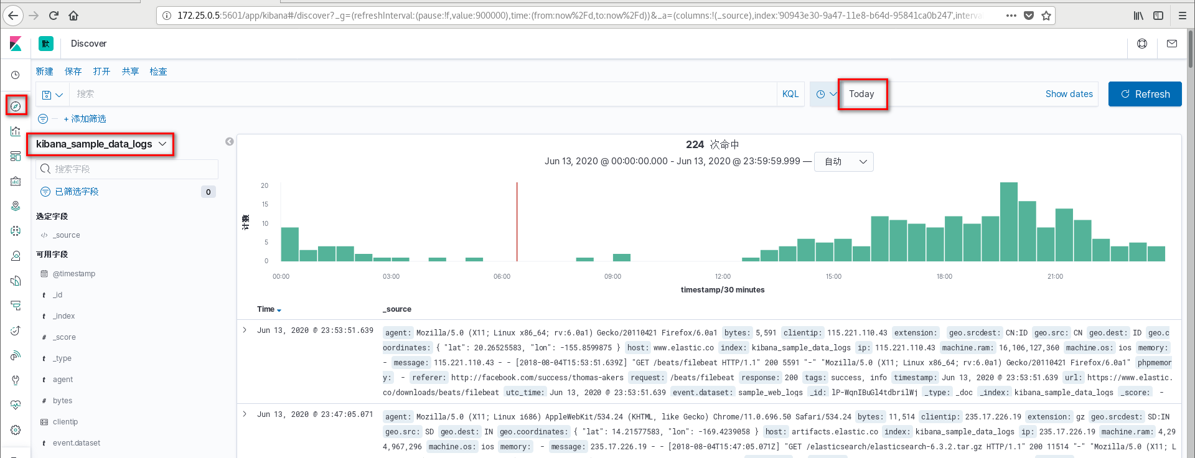Screen dimensions: 1195x458
Task: Click the 添加筛选 add filter link
Action: 85,119
